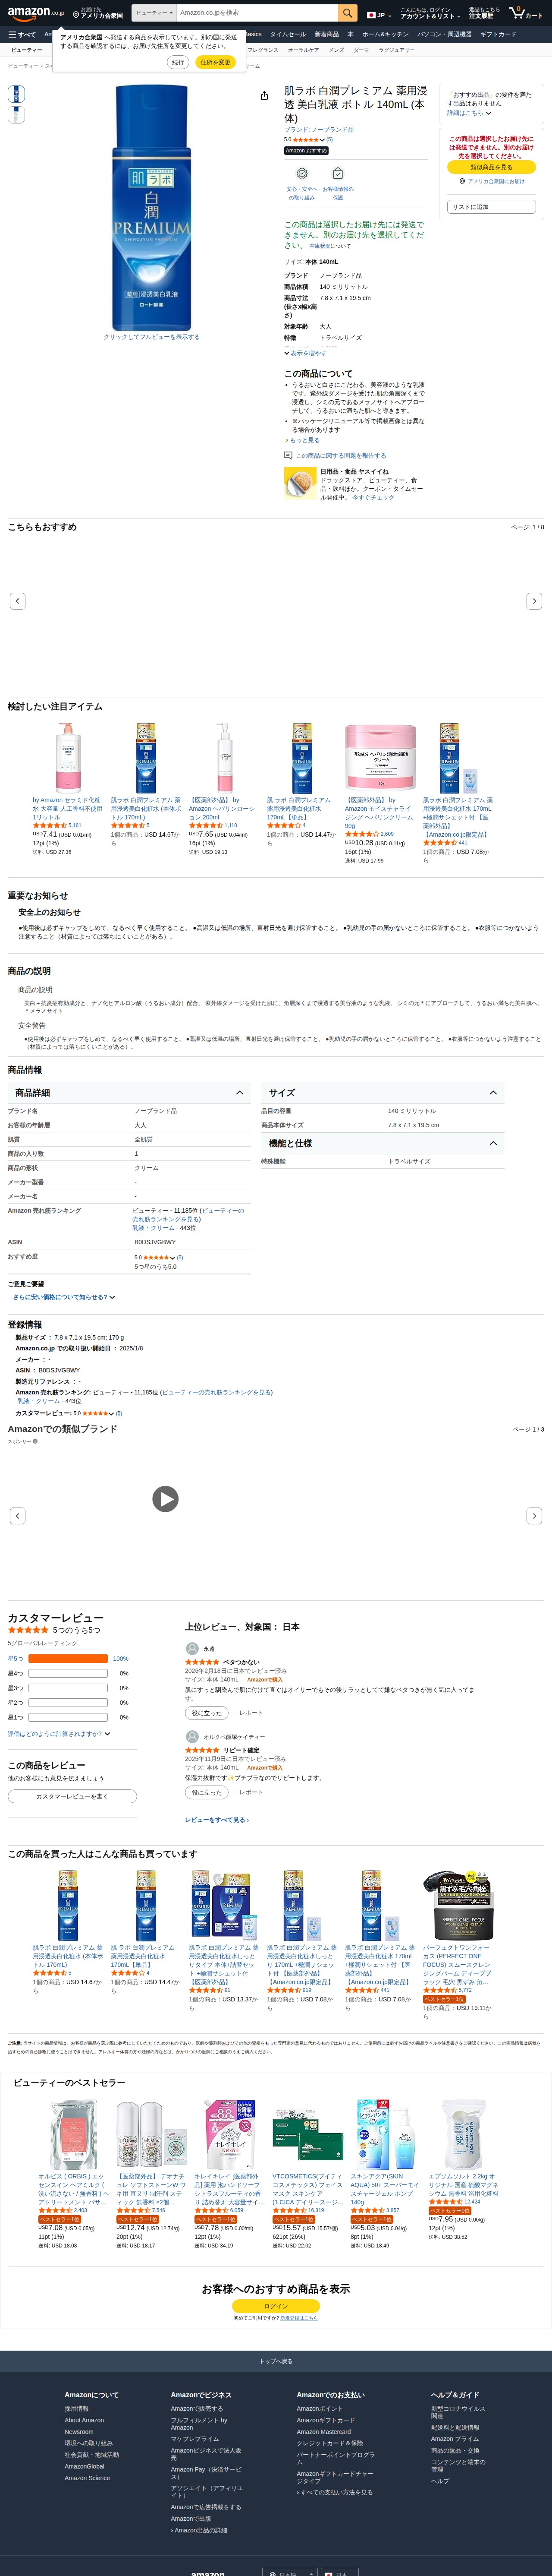Click the report problem flag icon

coord(289,455)
